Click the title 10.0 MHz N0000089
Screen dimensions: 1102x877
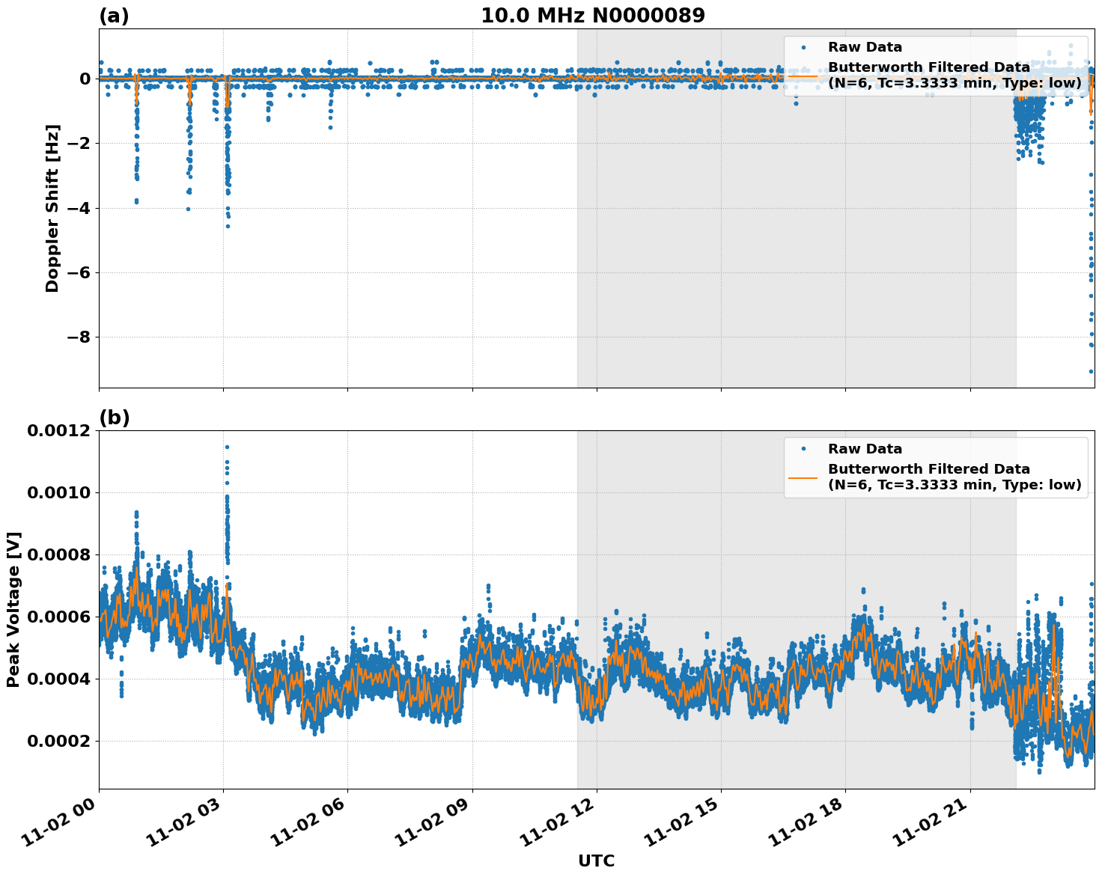pyautogui.click(x=595, y=12)
